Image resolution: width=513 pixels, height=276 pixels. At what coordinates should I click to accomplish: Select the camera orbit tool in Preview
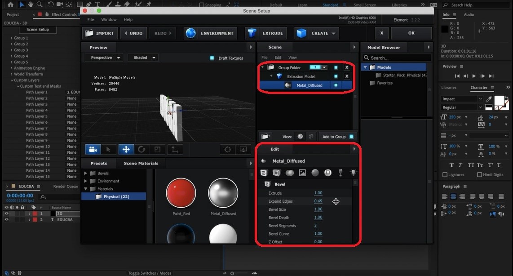click(x=93, y=149)
